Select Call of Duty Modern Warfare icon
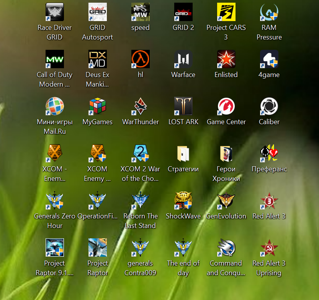The width and height of the screenshot is (319, 300). (55, 59)
